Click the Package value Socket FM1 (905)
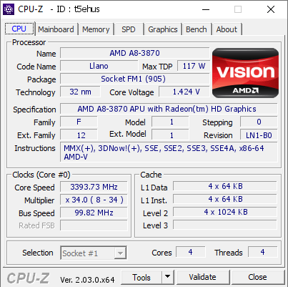 pos(135,79)
